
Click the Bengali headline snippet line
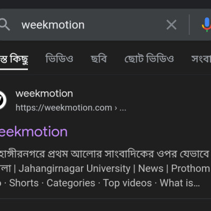pos(104,154)
